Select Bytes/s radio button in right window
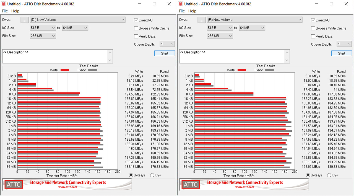 coord(308,175)
